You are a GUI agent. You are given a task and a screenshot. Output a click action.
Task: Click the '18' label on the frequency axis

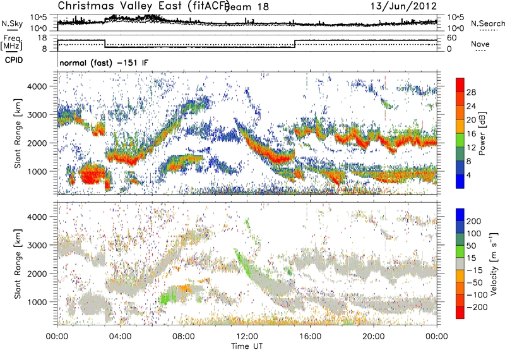pos(42,38)
